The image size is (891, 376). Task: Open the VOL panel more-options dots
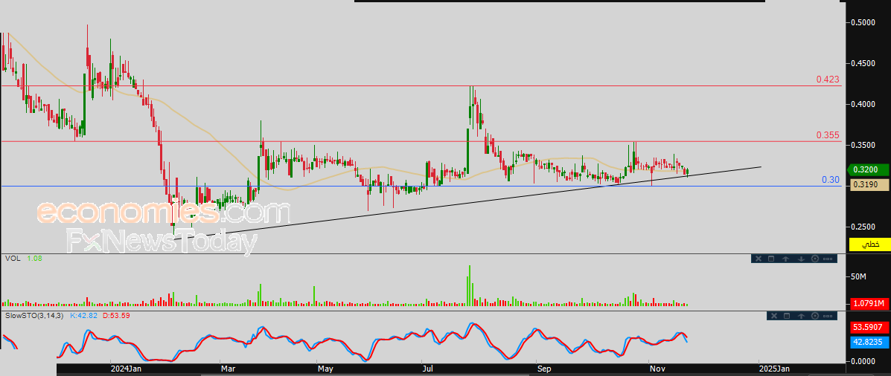coord(828,259)
